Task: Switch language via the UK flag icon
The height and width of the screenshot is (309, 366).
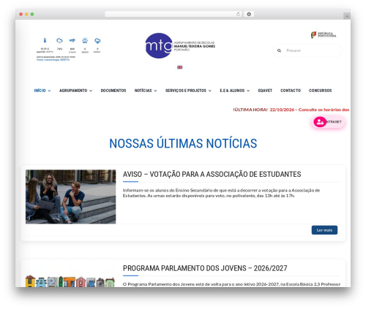Action: tap(180, 67)
